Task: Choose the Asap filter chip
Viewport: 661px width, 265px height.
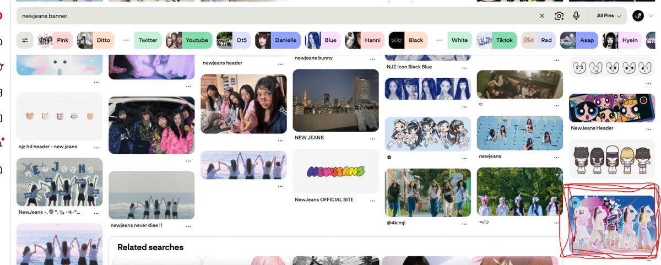Action: point(579,40)
